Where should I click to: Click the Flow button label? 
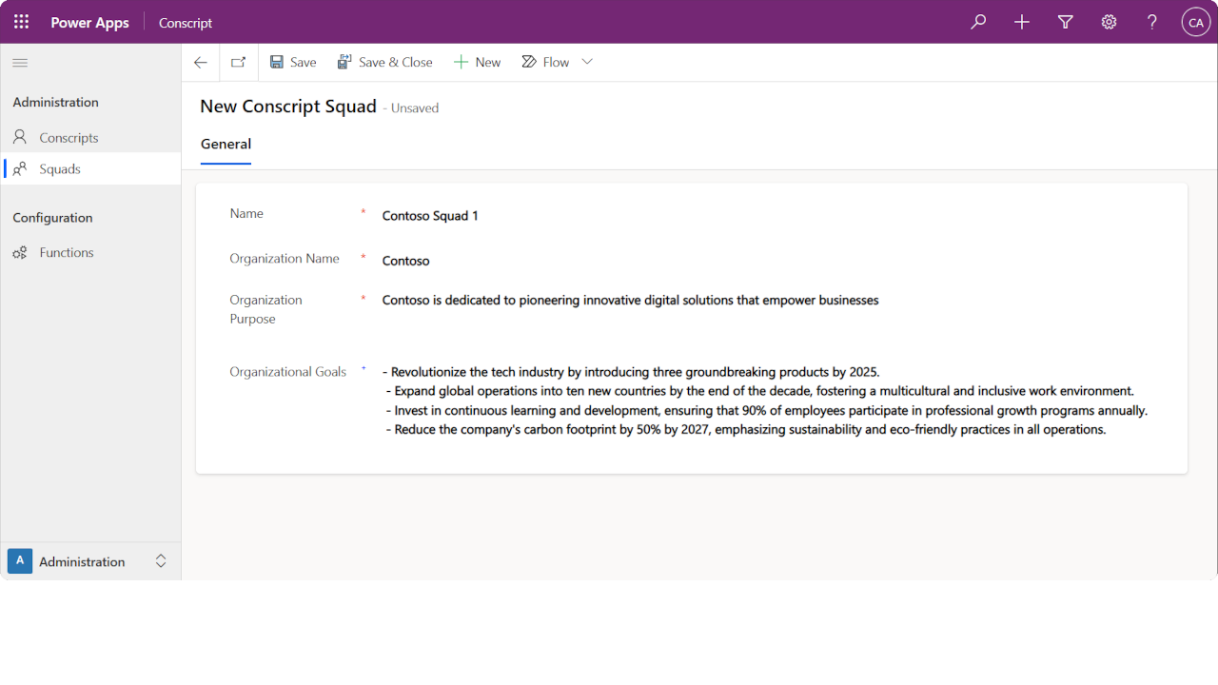click(x=557, y=62)
